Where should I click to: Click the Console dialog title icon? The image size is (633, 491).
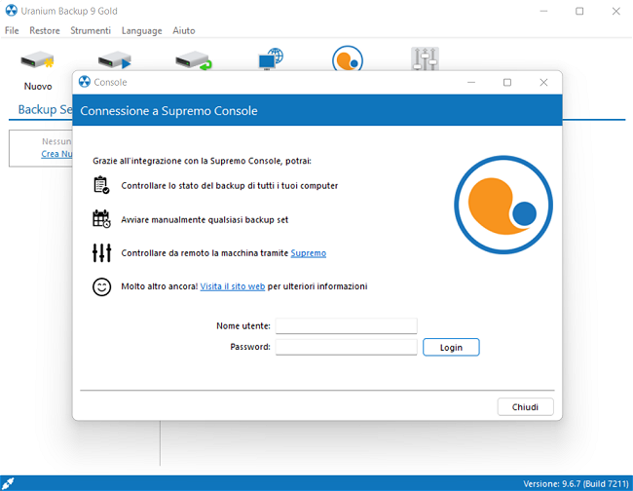pos(85,82)
